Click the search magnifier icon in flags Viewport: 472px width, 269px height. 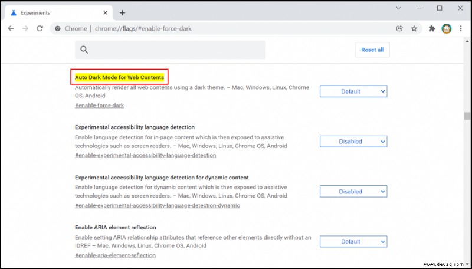84,50
